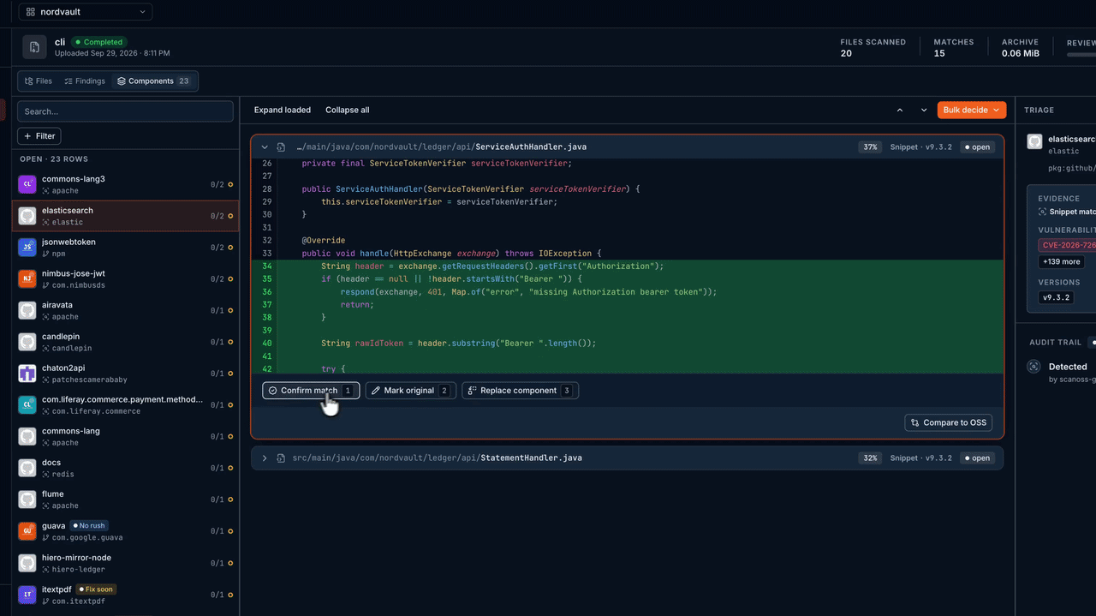Screen dimensions: 1096x616
Task: Click the Snippet match evidence entry
Action: [1067, 212]
